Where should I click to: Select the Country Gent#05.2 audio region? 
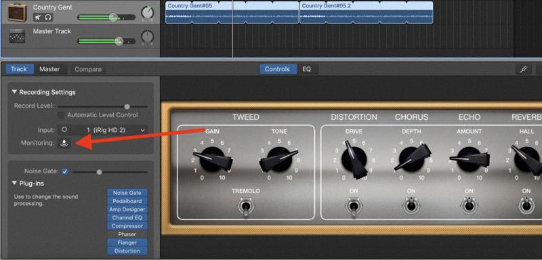[x=367, y=12]
